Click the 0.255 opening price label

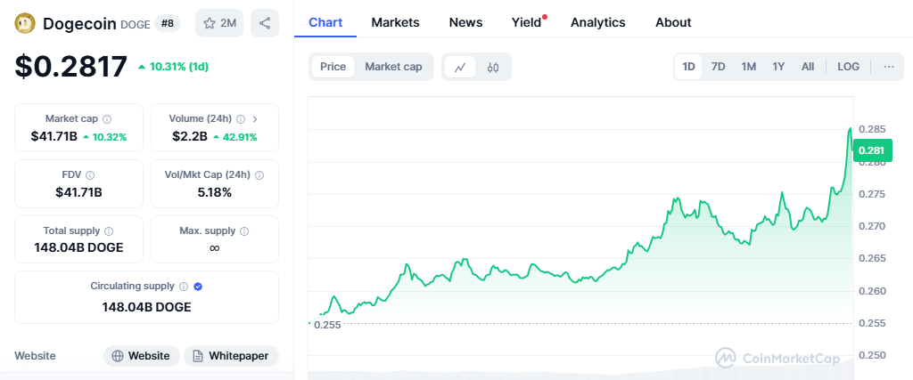(x=327, y=325)
